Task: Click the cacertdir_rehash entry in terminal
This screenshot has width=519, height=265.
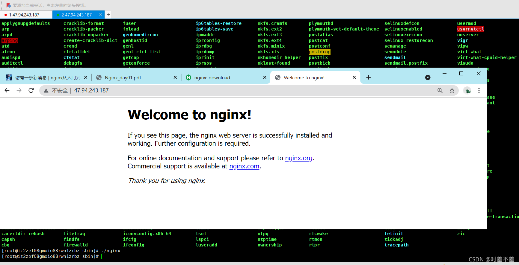Action: [x=23, y=234]
